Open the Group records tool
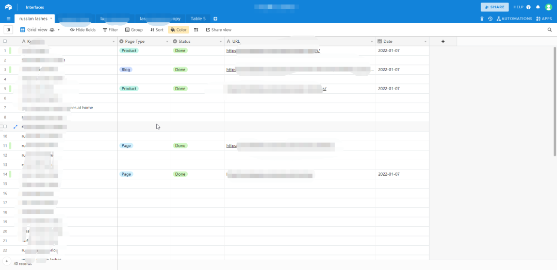The image size is (557, 270). click(x=134, y=30)
